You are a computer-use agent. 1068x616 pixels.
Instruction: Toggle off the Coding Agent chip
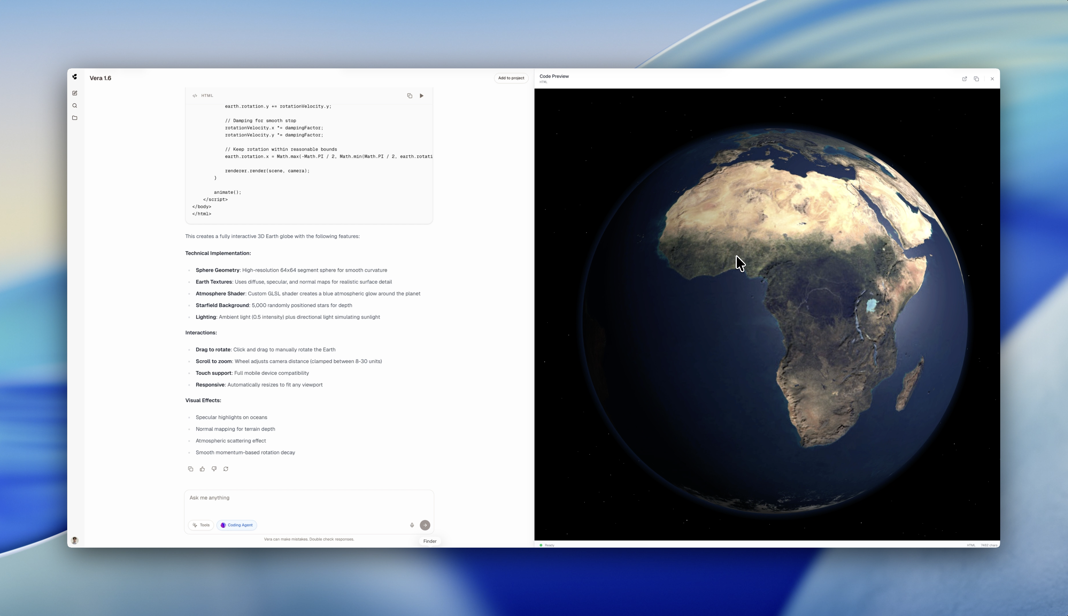tap(237, 525)
